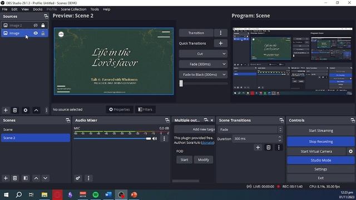Open virtual camera settings gear

(350, 151)
